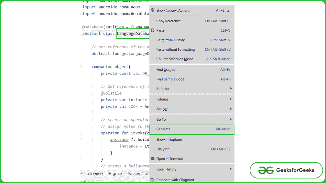Click the Compare with Clipboard icon

(153, 180)
